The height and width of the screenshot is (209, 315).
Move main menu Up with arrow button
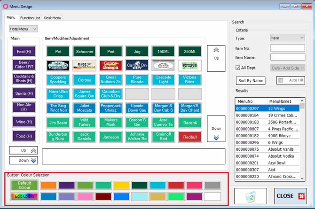tap(24, 150)
